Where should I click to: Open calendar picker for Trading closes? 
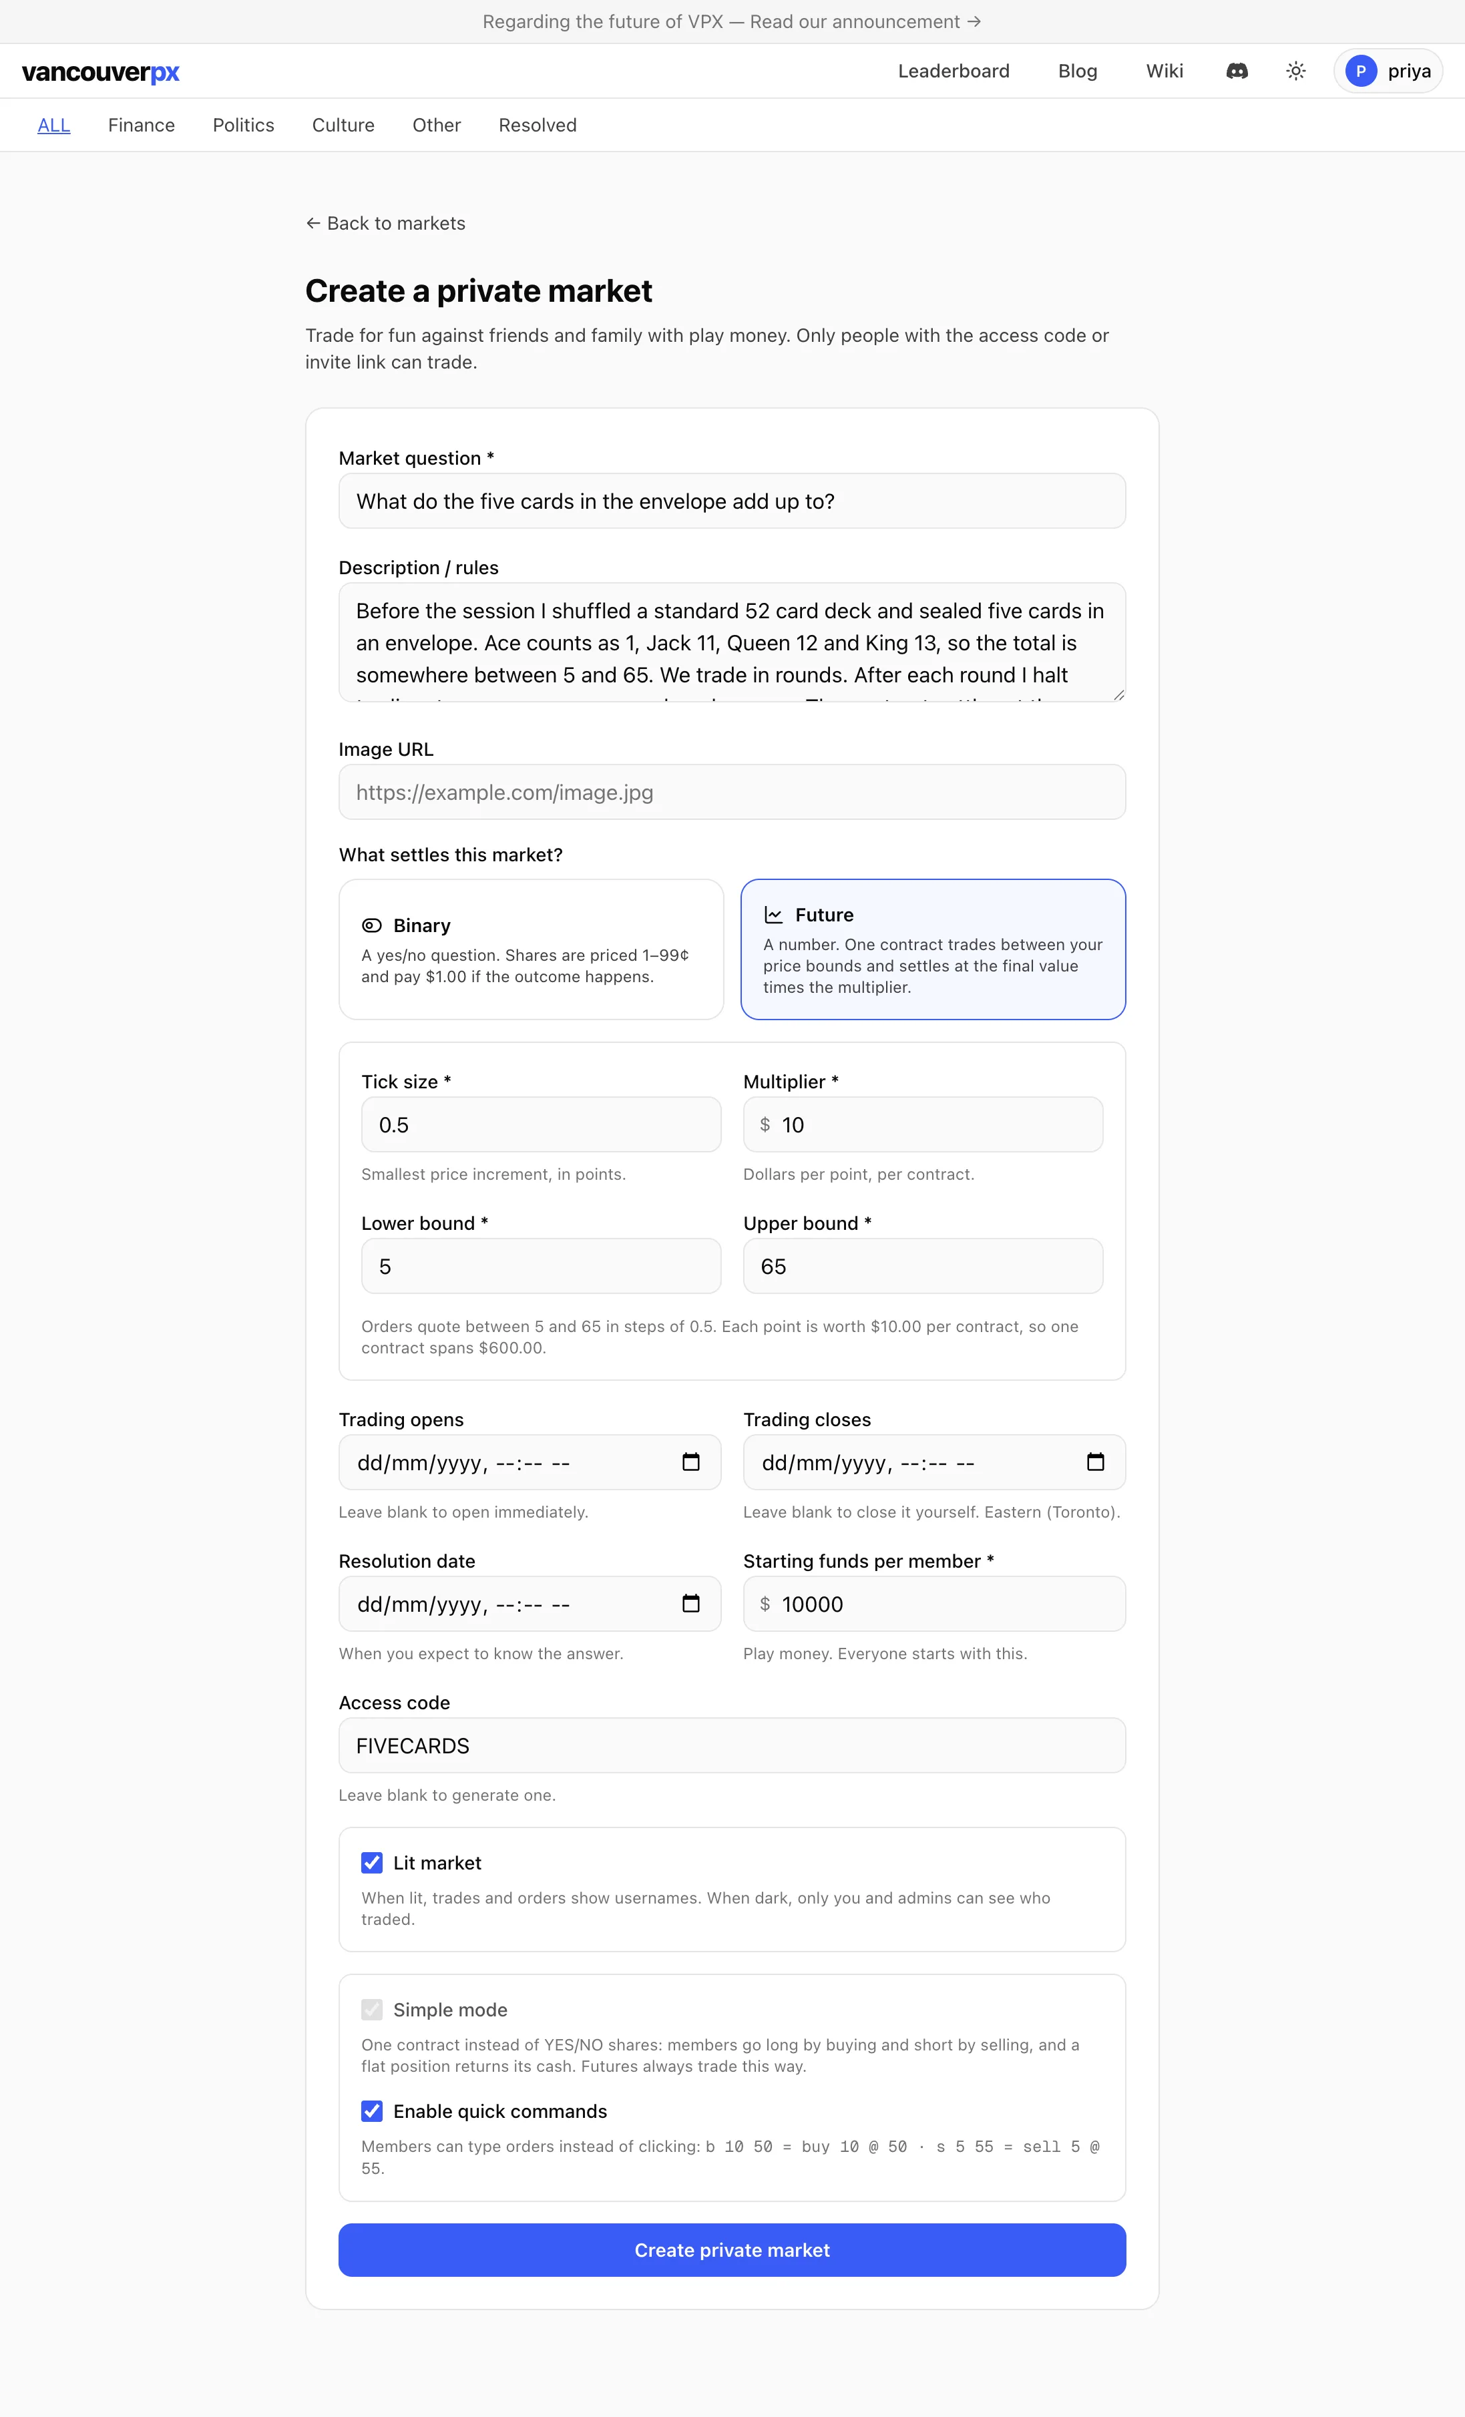click(x=1095, y=1462)
